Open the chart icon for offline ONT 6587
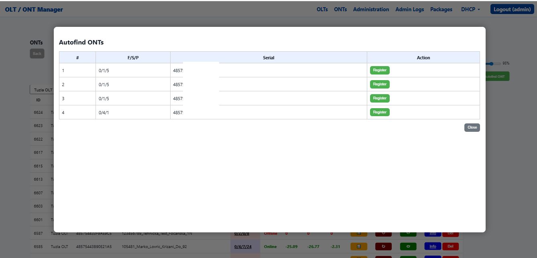 (x=358, y=233)
